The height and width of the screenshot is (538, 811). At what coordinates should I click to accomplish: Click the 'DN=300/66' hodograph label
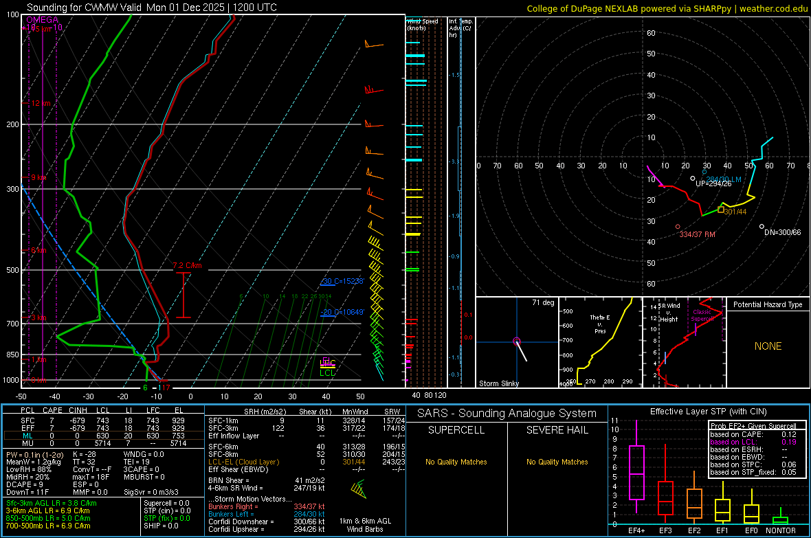(x=783, y=232)
